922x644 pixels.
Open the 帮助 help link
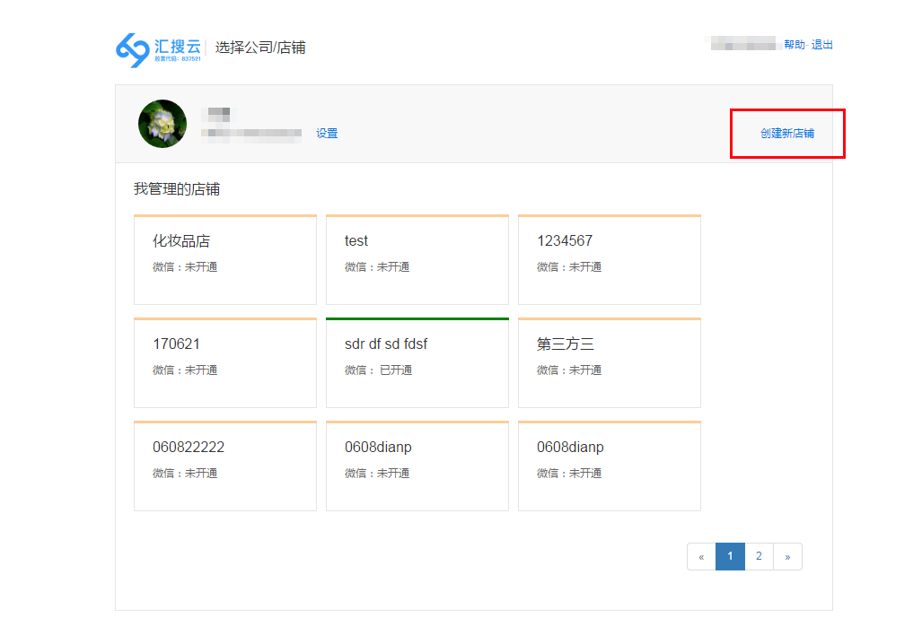[794, 45]
